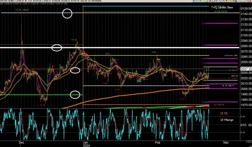Viewport: 252px width, 147px height.
Task: Select the purple level line near 2082
Action: 222,45
